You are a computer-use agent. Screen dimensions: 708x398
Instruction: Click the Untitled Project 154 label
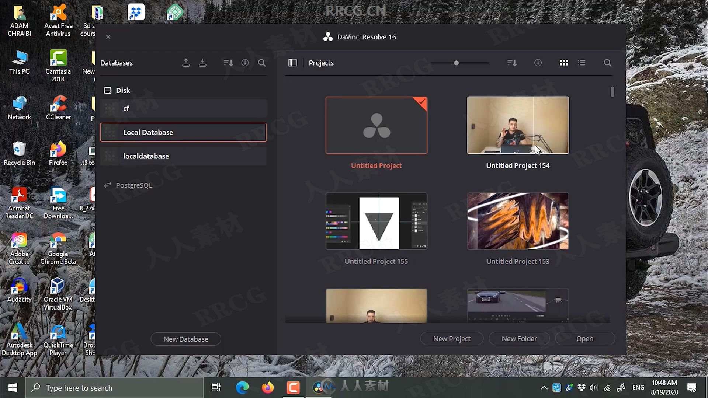tap(518, 165)
